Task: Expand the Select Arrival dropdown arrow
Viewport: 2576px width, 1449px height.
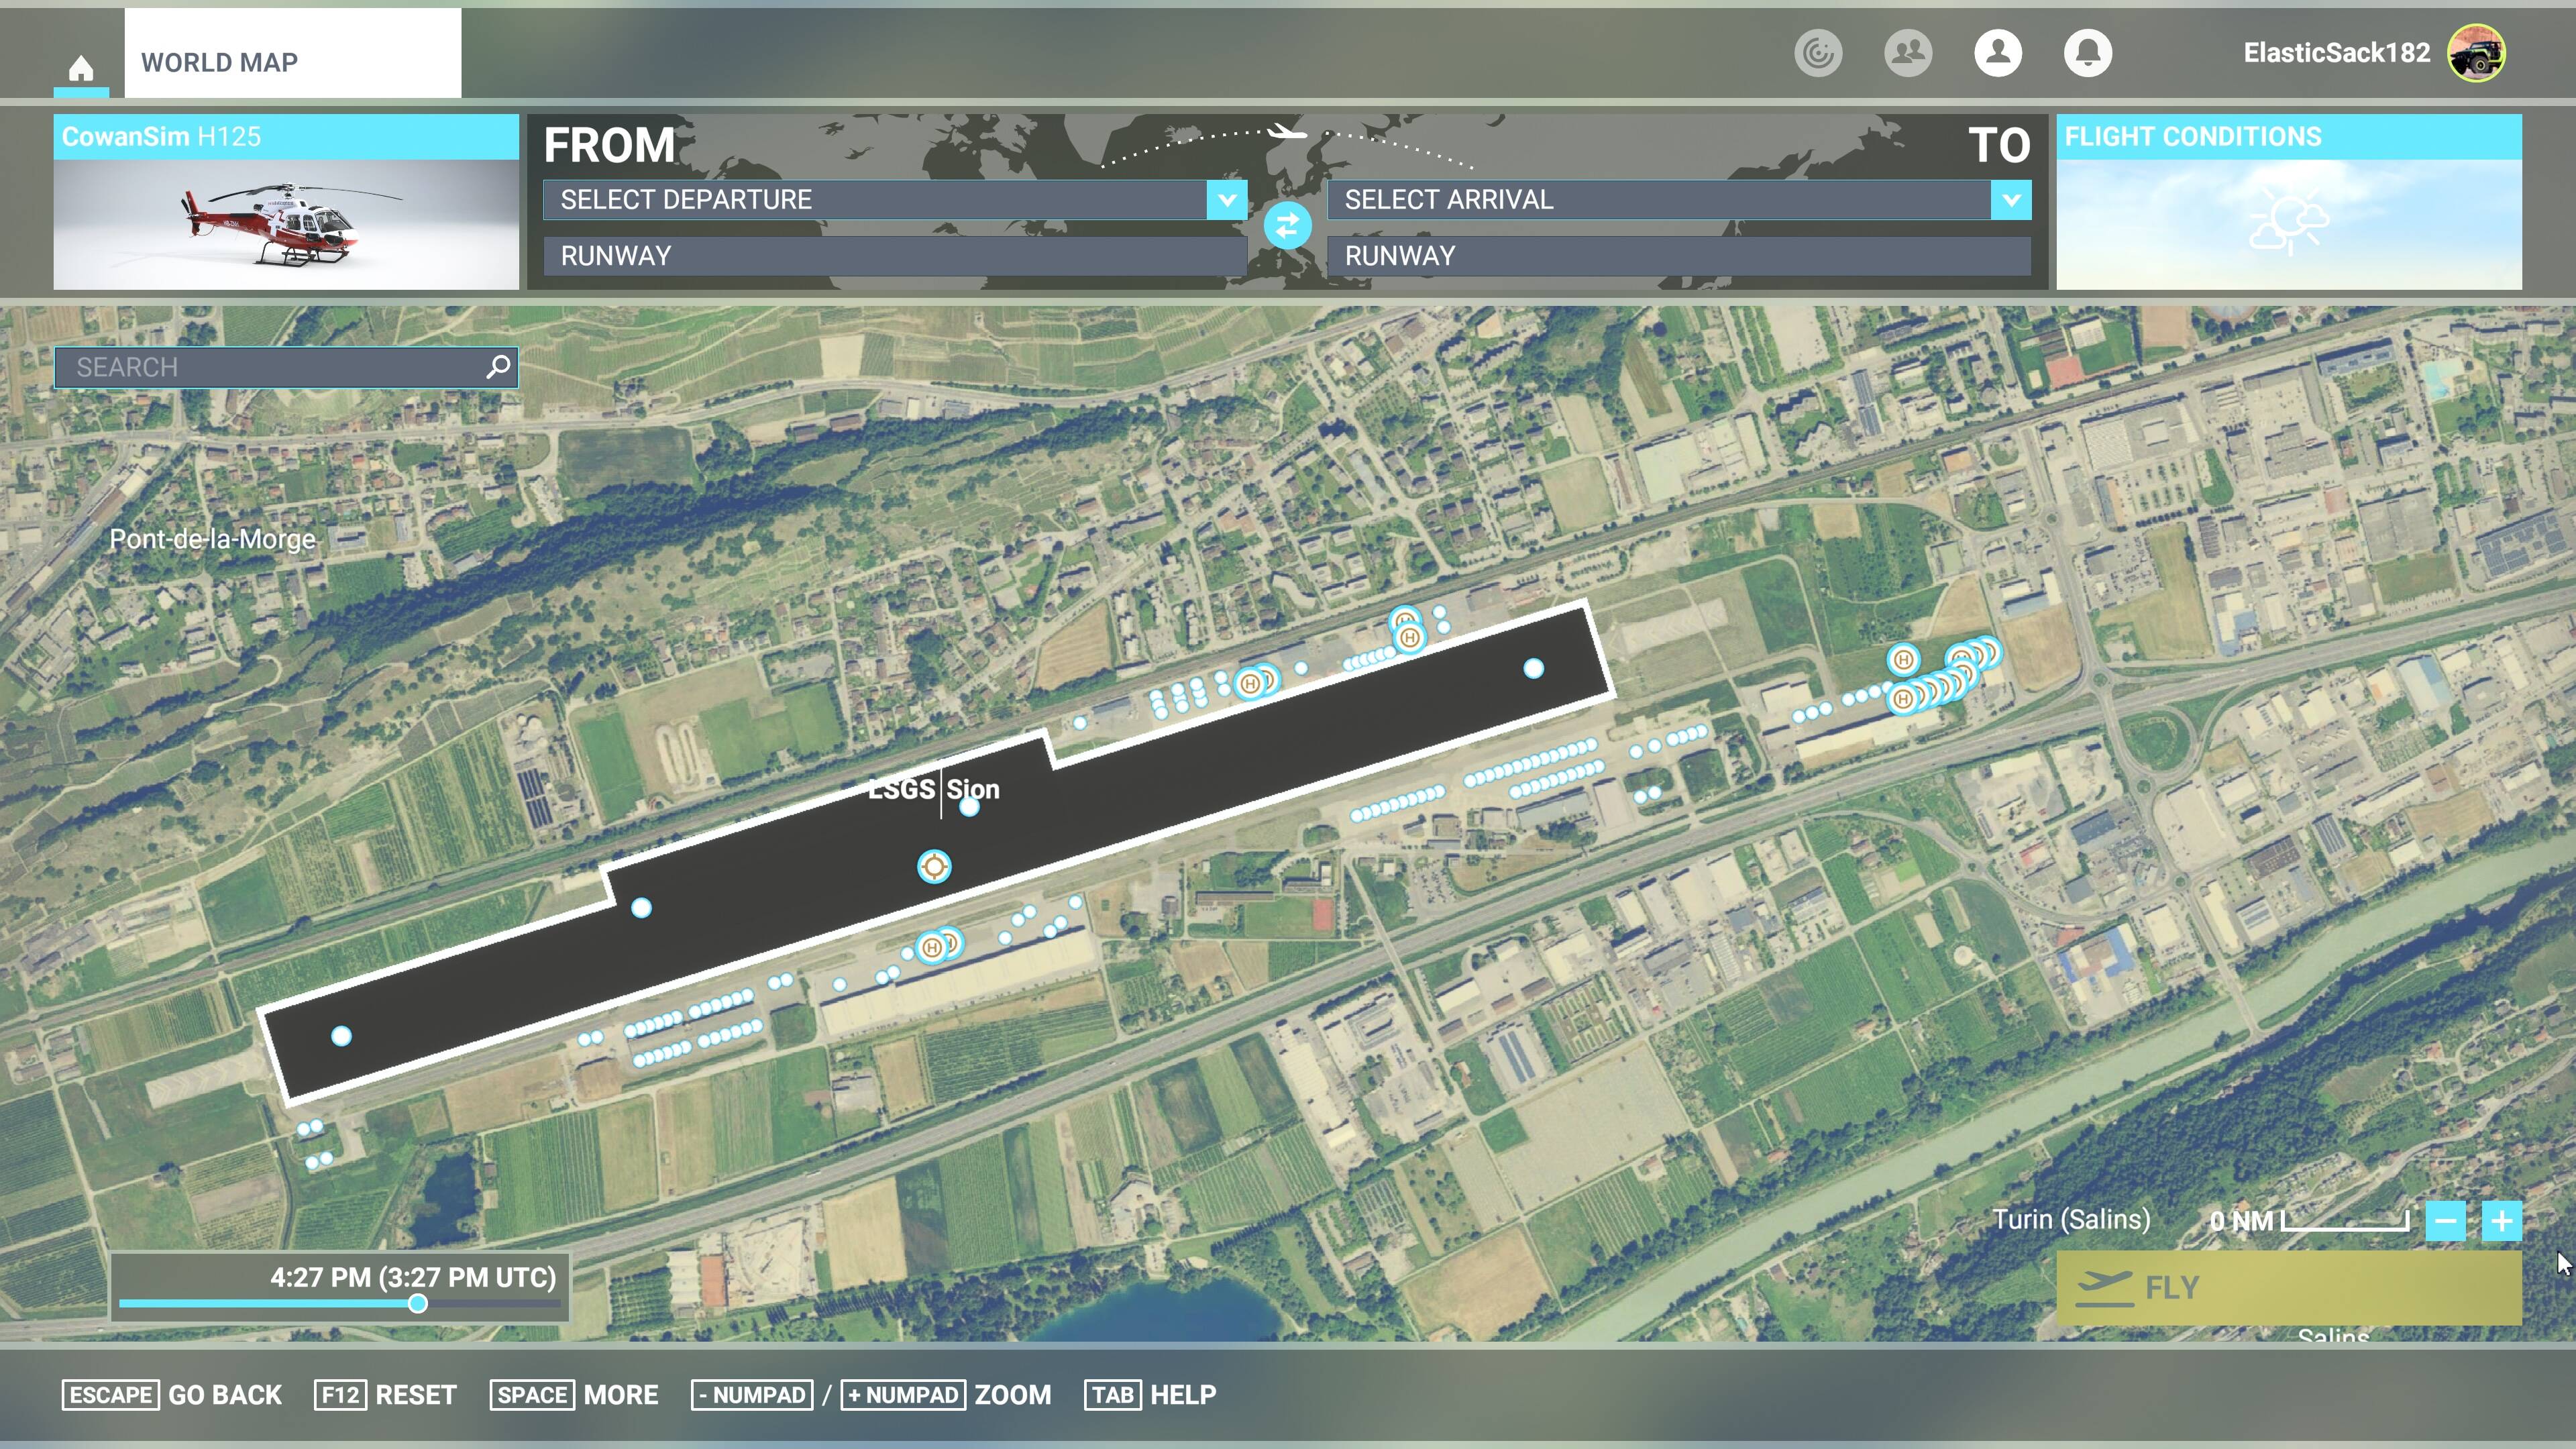Action: (x=2010, y=200)
